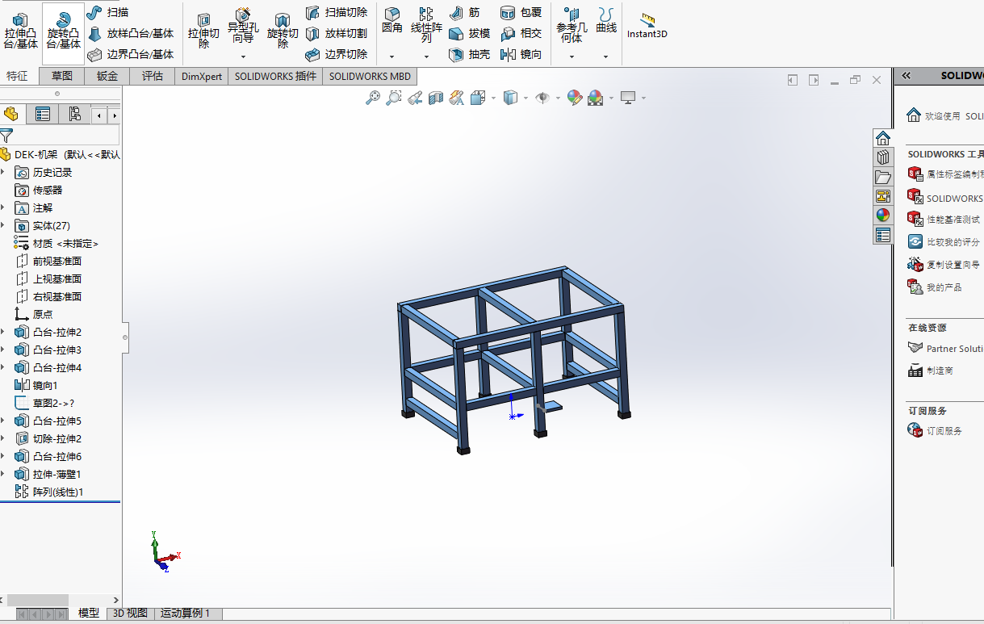
Task: Click the 包覆 wrap tool
Action: point(521,12)
